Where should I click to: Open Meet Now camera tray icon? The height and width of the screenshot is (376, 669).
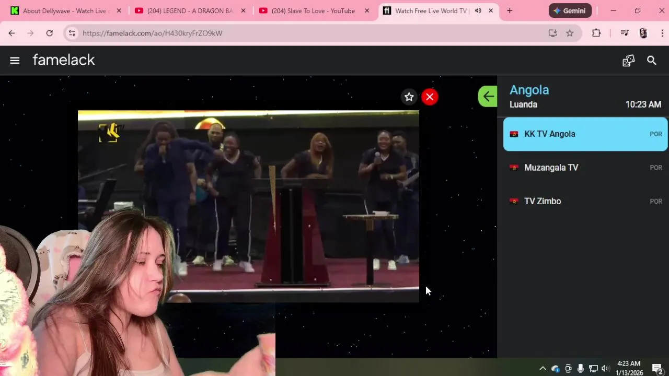point(568,368)
